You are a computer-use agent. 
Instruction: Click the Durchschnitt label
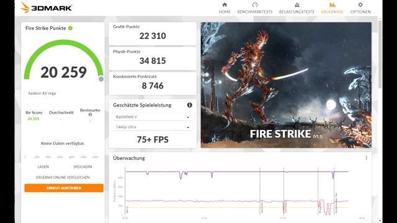click(x=61, y=113)
